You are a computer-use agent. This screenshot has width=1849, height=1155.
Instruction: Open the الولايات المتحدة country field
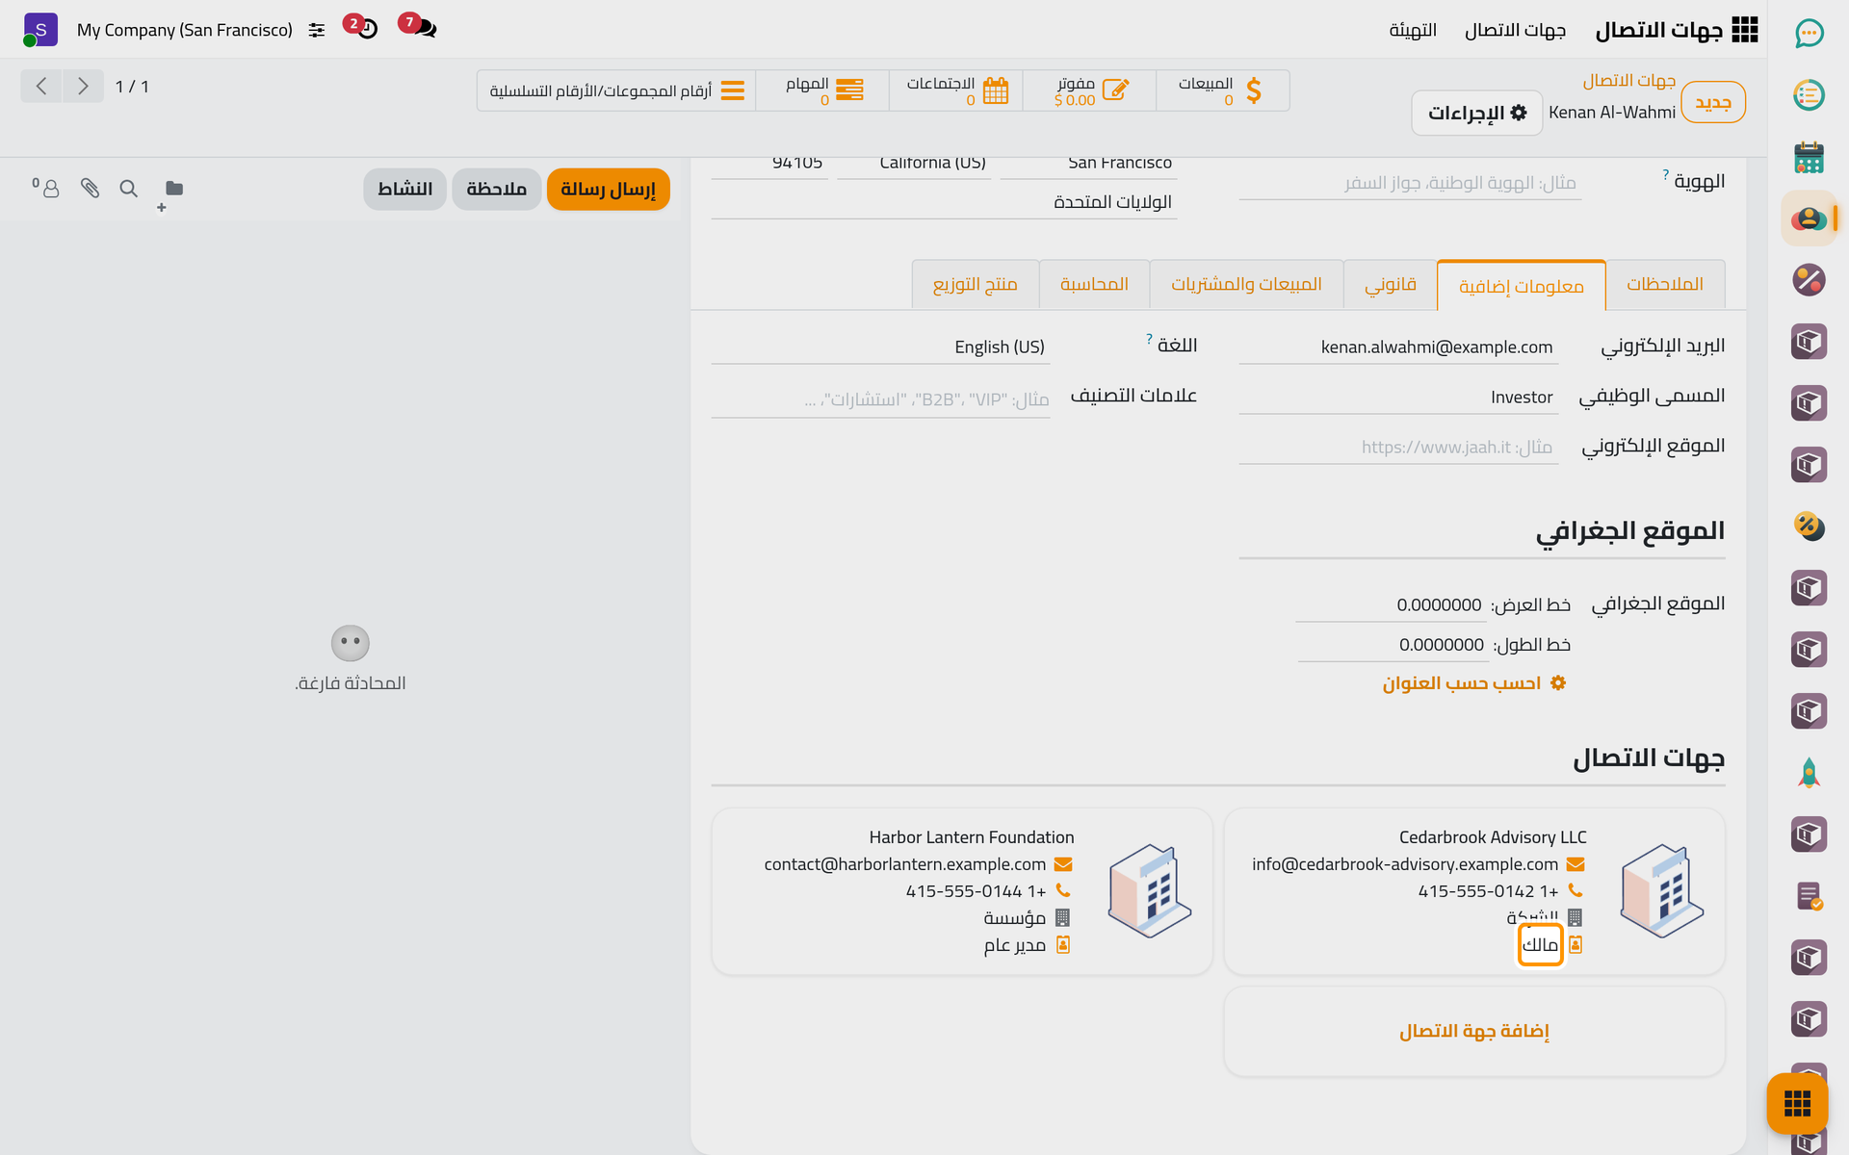pyautogui.click(x=944, y=202)
